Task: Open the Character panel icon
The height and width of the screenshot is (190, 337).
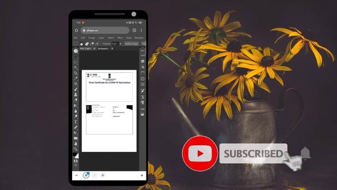Action: coord(143,97)
